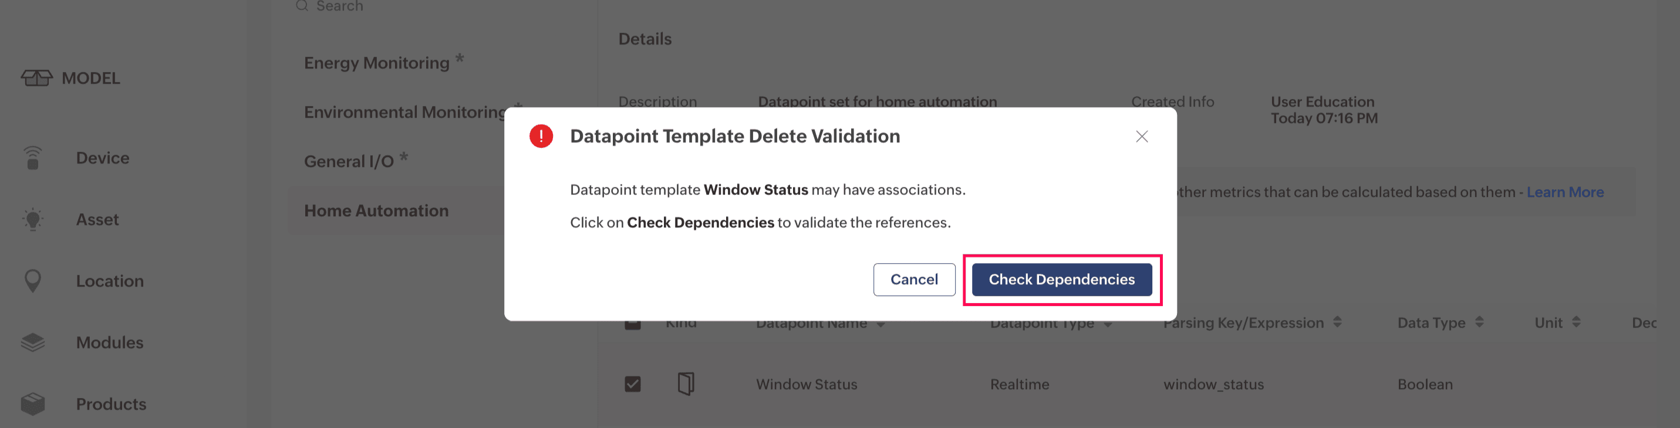Click the Products box icon
This screenshot has width=1680, height=428.
coord(33,404)
